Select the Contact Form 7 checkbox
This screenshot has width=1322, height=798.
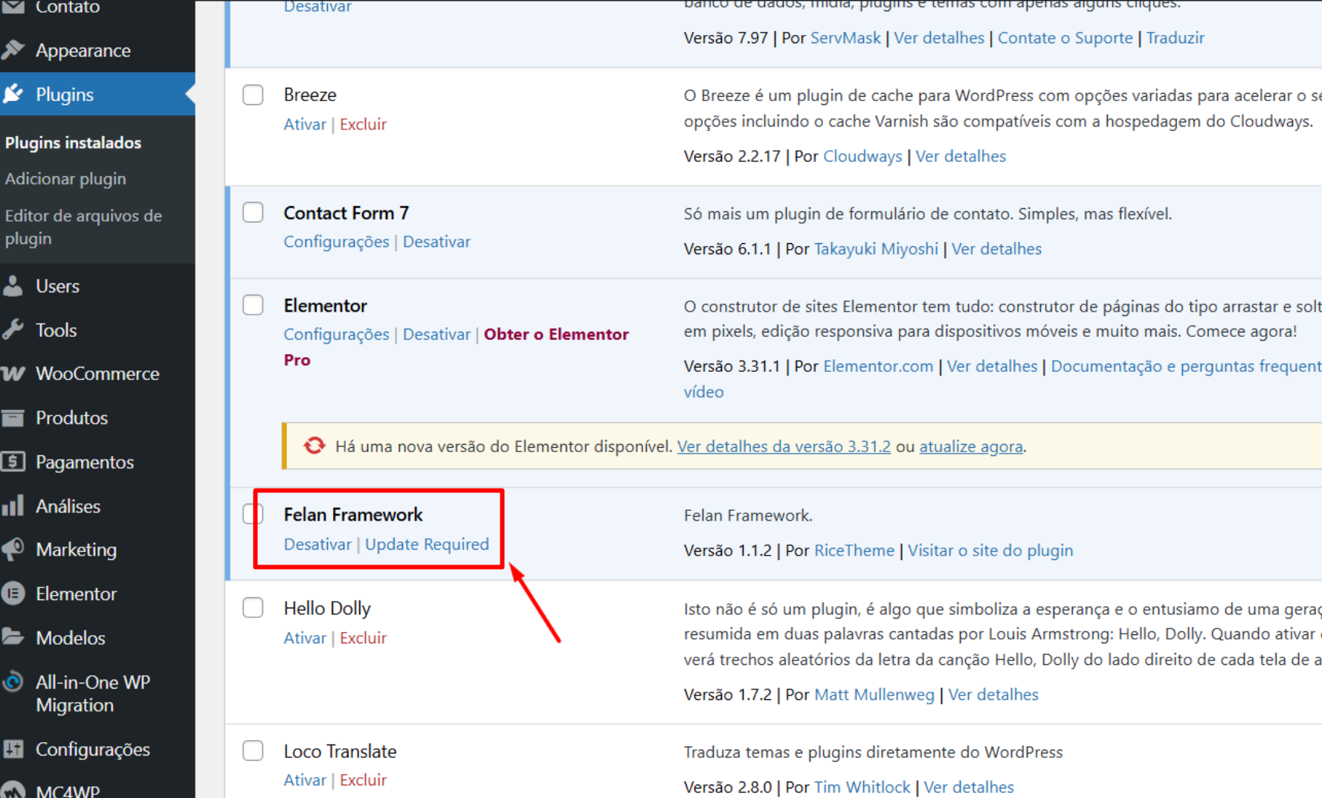(x=253, y=212)
